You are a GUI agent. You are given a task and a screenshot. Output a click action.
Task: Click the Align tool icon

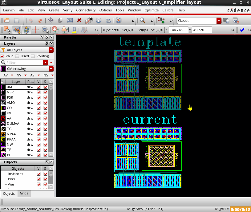108,21
